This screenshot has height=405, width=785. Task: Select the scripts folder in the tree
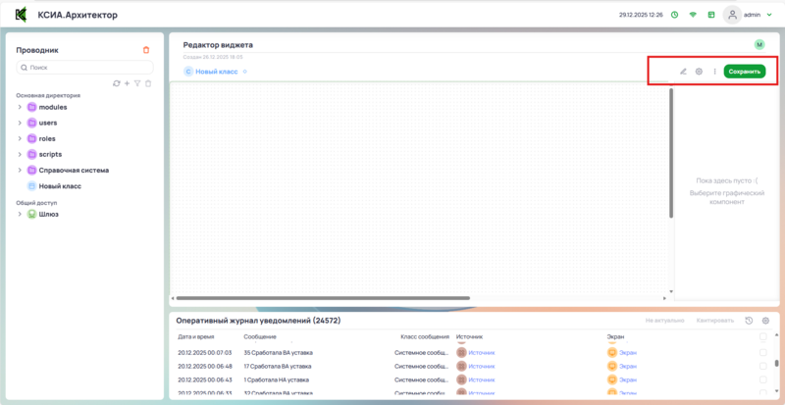click(x=53, y=154)
